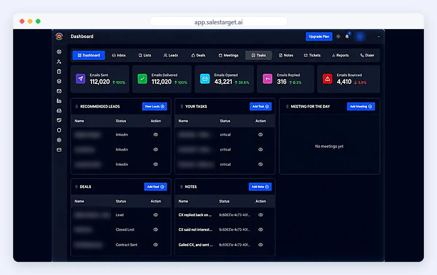This screenshot has width=437, height=275.
Task: Open the credit card billing icon in sidebar
Action: tap(59, 150)
